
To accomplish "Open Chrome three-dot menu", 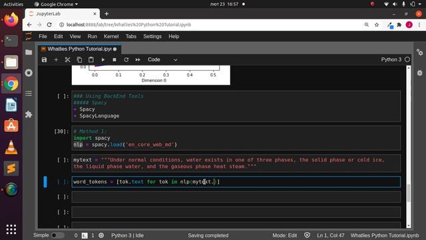I will (419, 25).
